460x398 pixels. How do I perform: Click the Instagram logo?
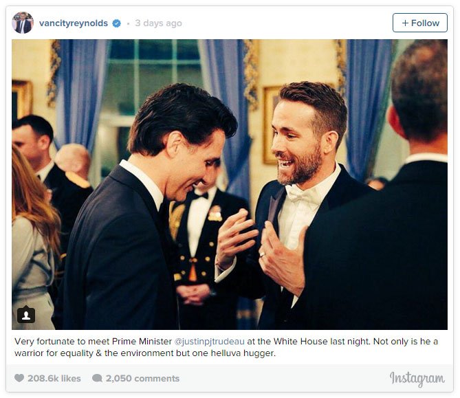pos(417,379)
